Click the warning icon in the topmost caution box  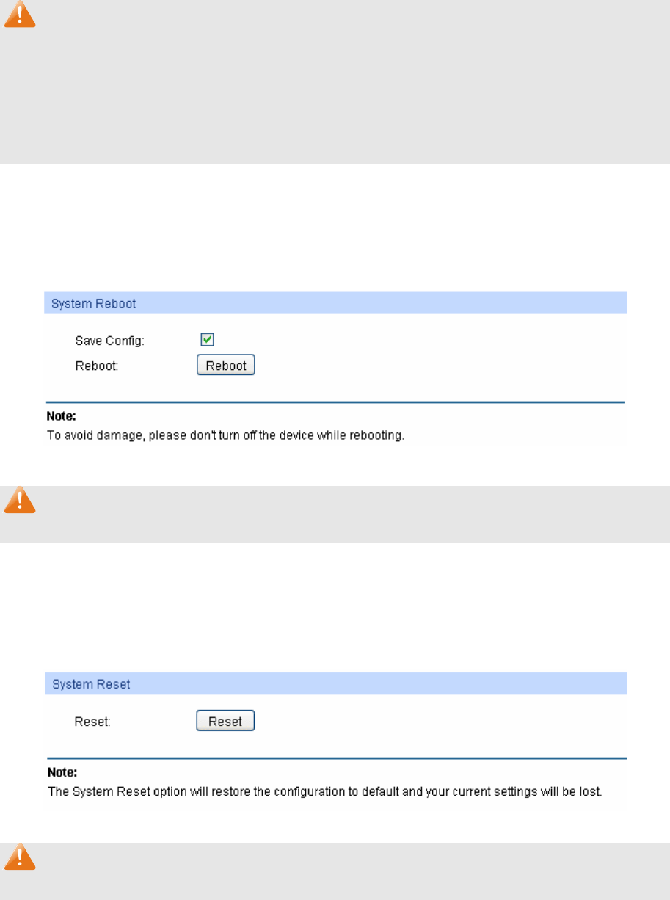coord(20,15)
